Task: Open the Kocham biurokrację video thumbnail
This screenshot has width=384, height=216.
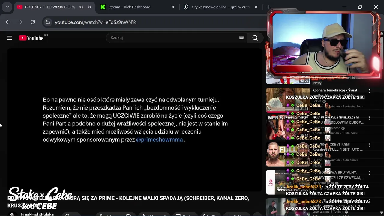Action: (x=288, y=100)
